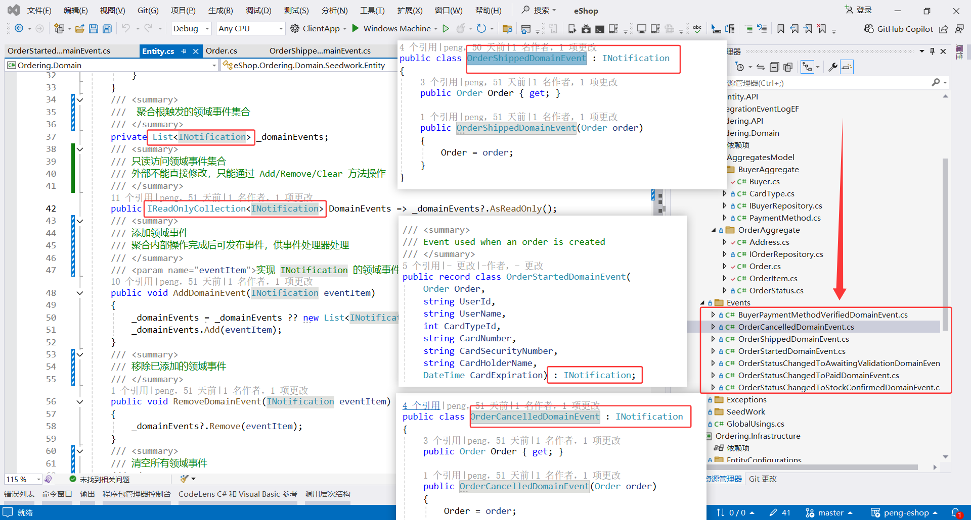Toggle bookmark on current line

coord(781,29)
